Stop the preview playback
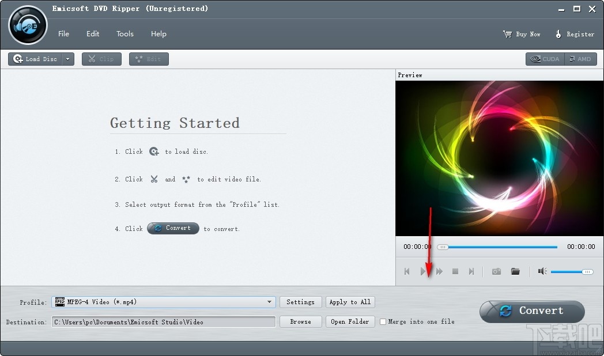Screen dimensions: 604x356 click(x=455, y=271)
